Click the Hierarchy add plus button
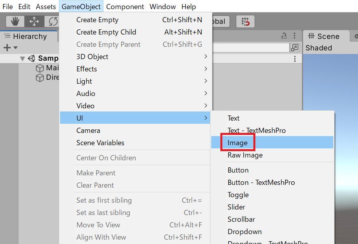This screenshot has height=244, width=358. tap(7, 48)
